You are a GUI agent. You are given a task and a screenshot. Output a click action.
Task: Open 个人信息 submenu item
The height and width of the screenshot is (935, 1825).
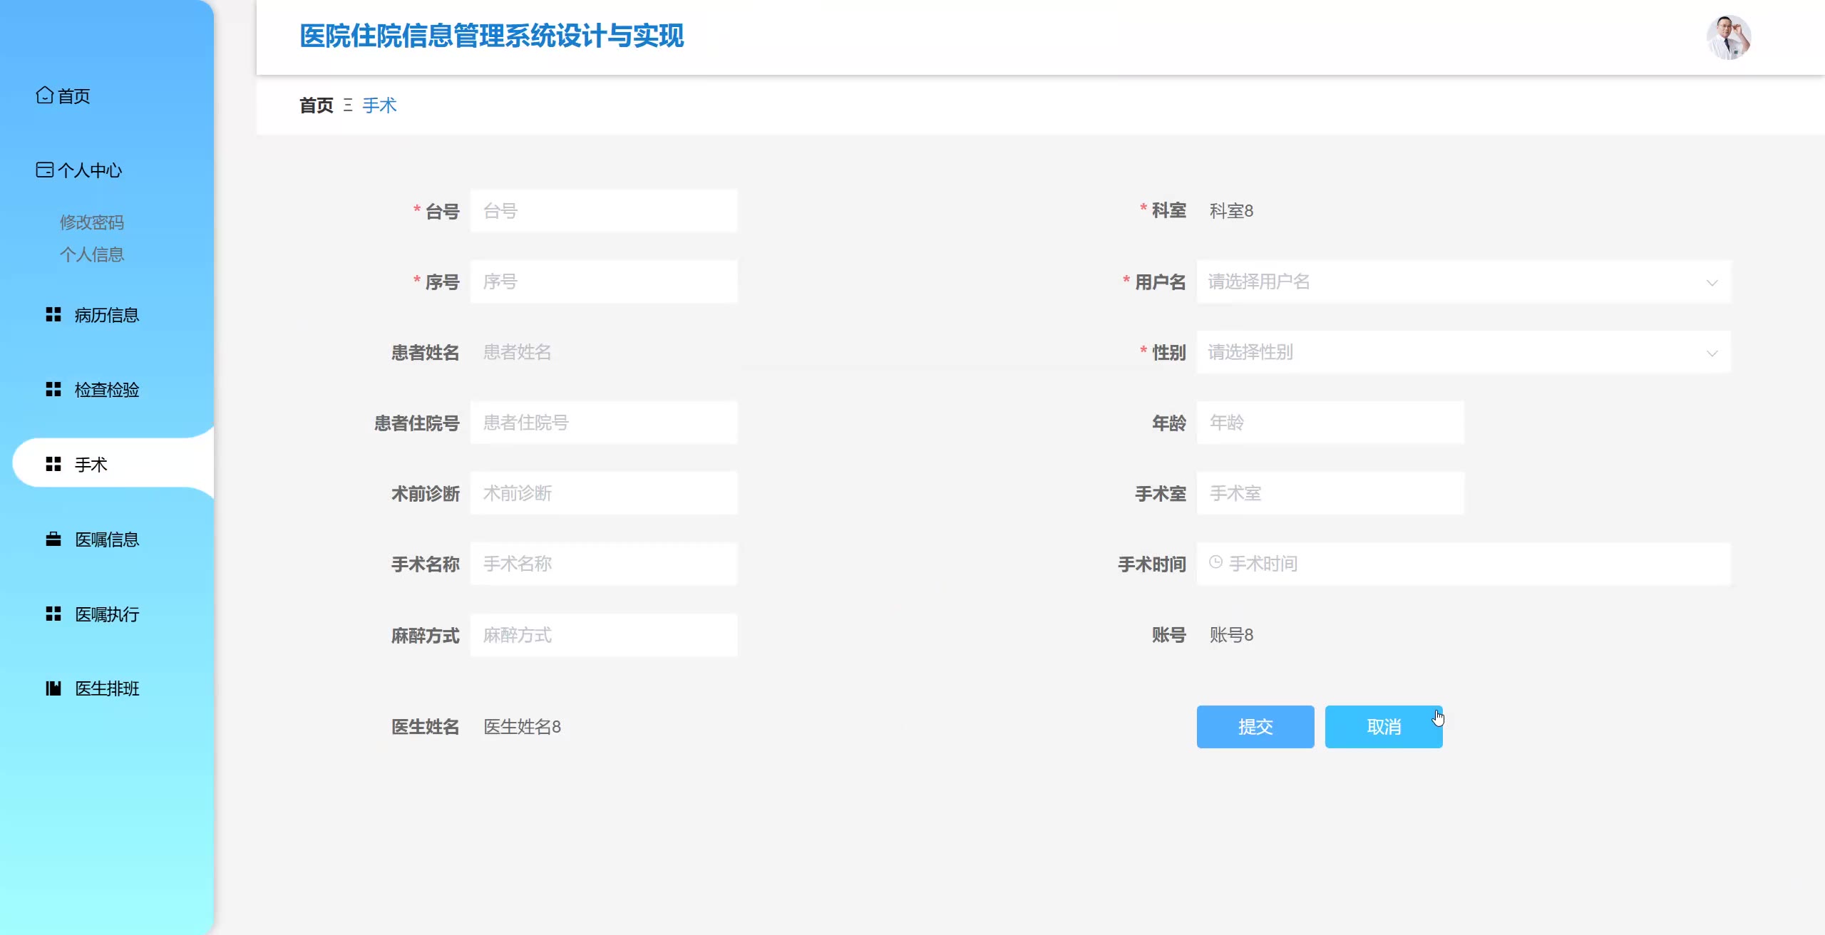tap(92, 254)
